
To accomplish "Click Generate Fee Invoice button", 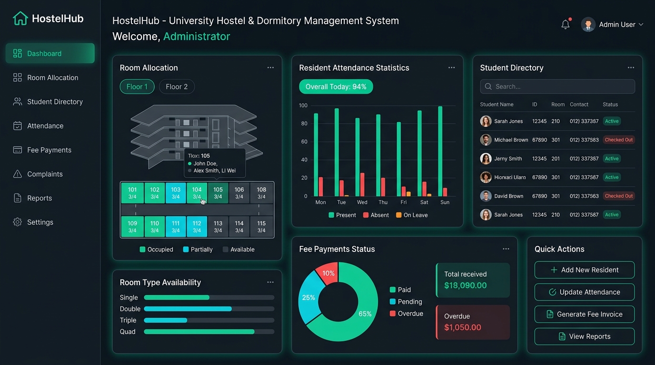I will (585, 314).
